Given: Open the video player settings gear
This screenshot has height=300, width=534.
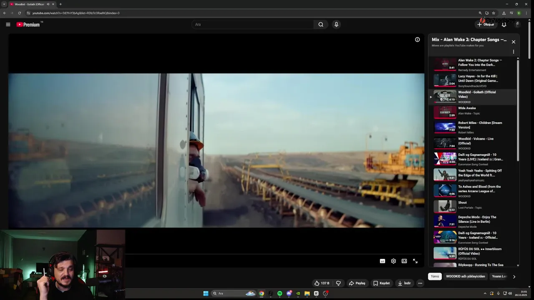Looking at the screenshot, I should [393, 261].
